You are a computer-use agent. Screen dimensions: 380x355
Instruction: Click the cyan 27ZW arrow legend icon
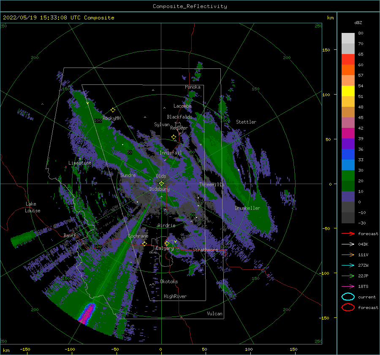pyautogui.click(x=348, y=266)
